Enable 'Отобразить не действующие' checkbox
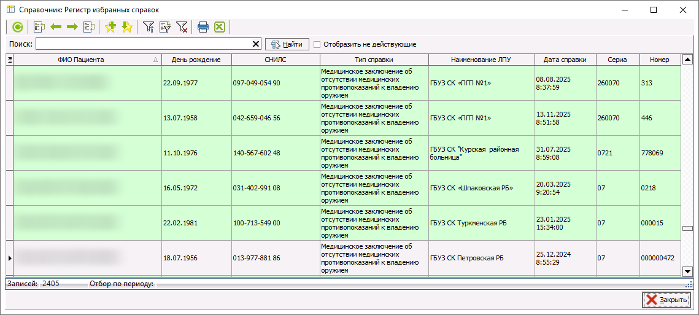Viewport: 699px width, 315px height. [x=317, y=44]
